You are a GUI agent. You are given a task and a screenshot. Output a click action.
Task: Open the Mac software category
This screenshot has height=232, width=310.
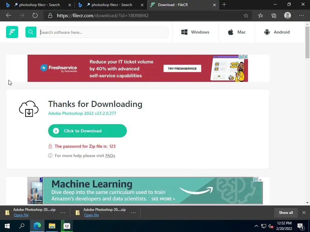click(x=237, y=32)
